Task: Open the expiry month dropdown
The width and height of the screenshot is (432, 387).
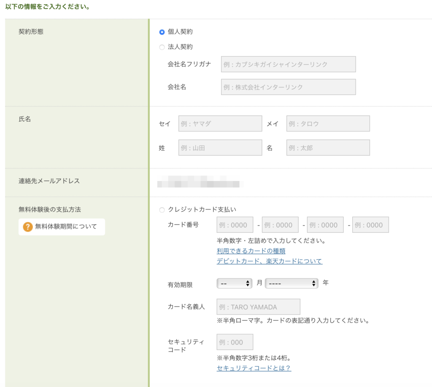Action: (x=234, y=283)
